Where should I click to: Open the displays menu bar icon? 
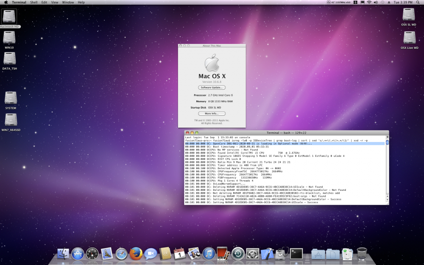(x=363, y=3)
